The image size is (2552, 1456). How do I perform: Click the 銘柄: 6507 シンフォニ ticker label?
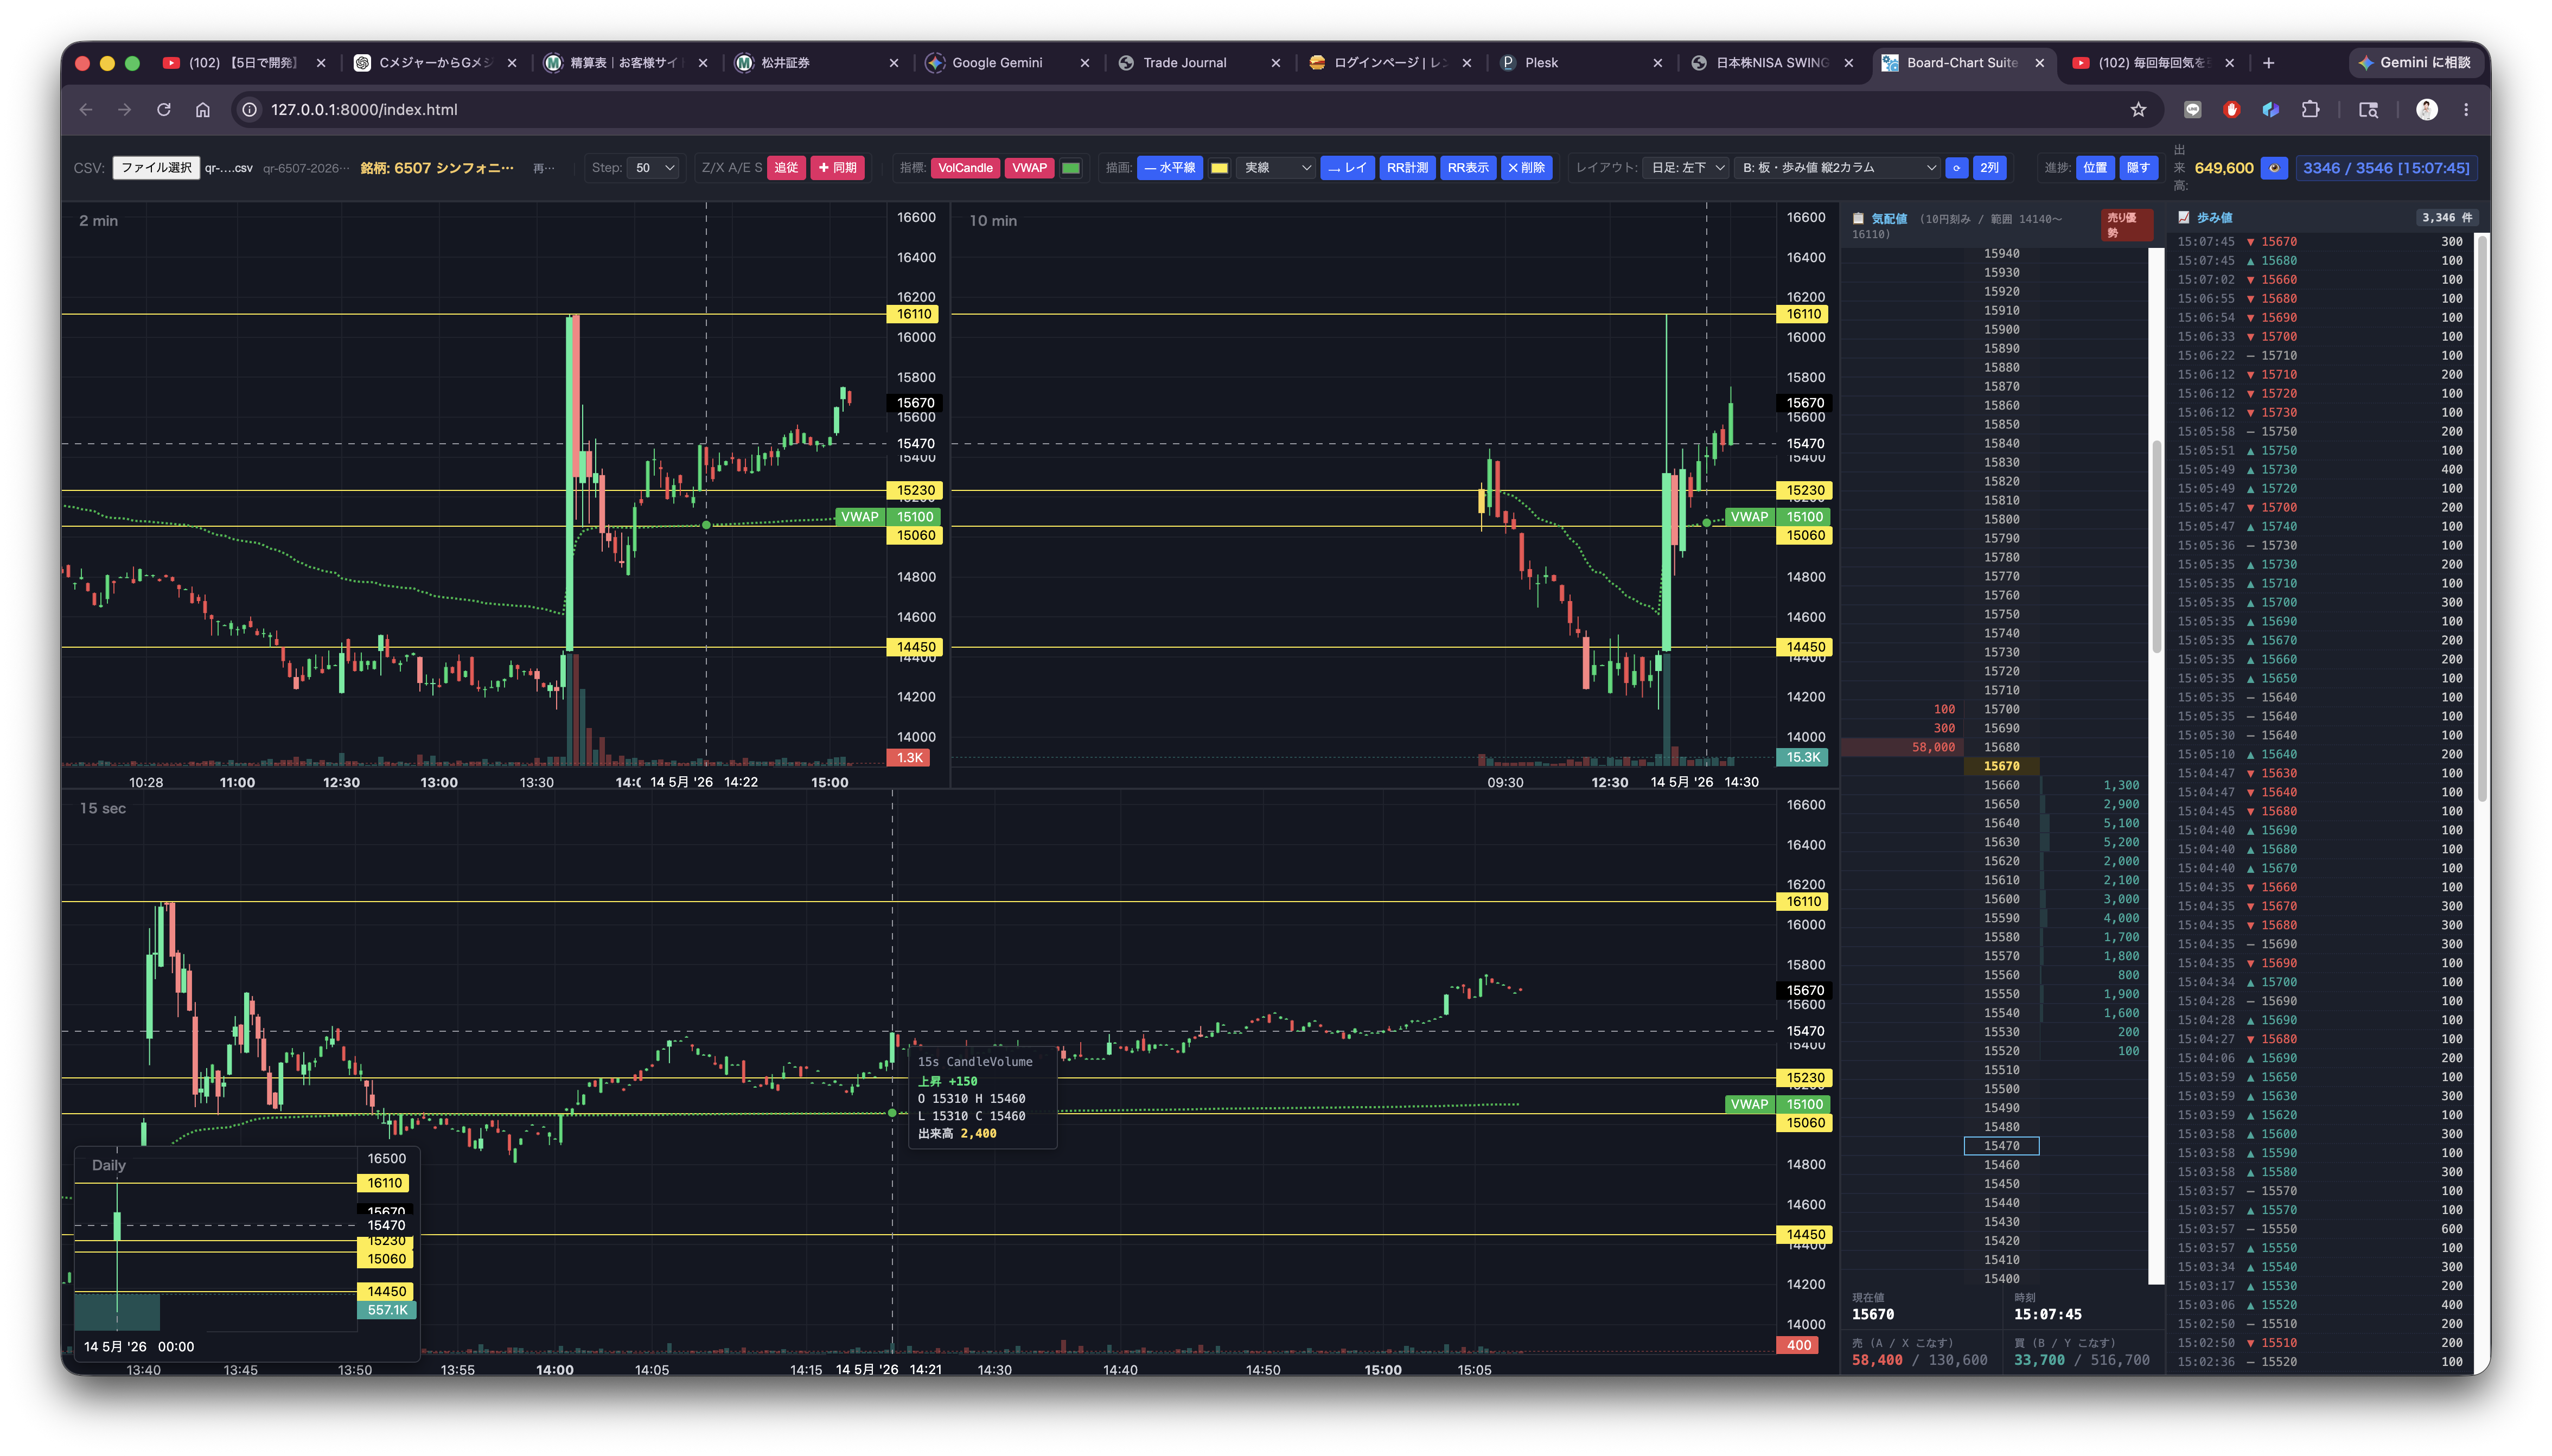[437, 168]
